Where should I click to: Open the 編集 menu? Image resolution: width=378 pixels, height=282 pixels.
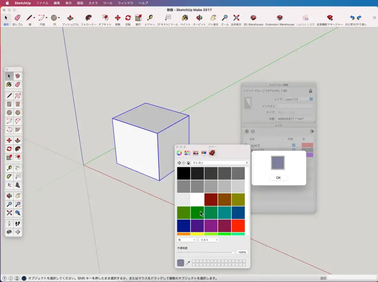click(57, 3)
